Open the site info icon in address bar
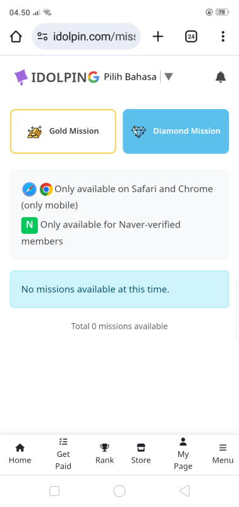239x507 pixels. 42,37
